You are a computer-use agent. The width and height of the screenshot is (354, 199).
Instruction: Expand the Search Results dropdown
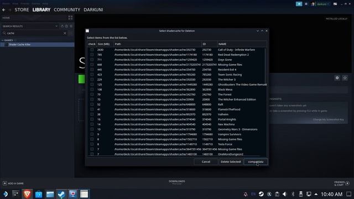click(x=56, y=26)
